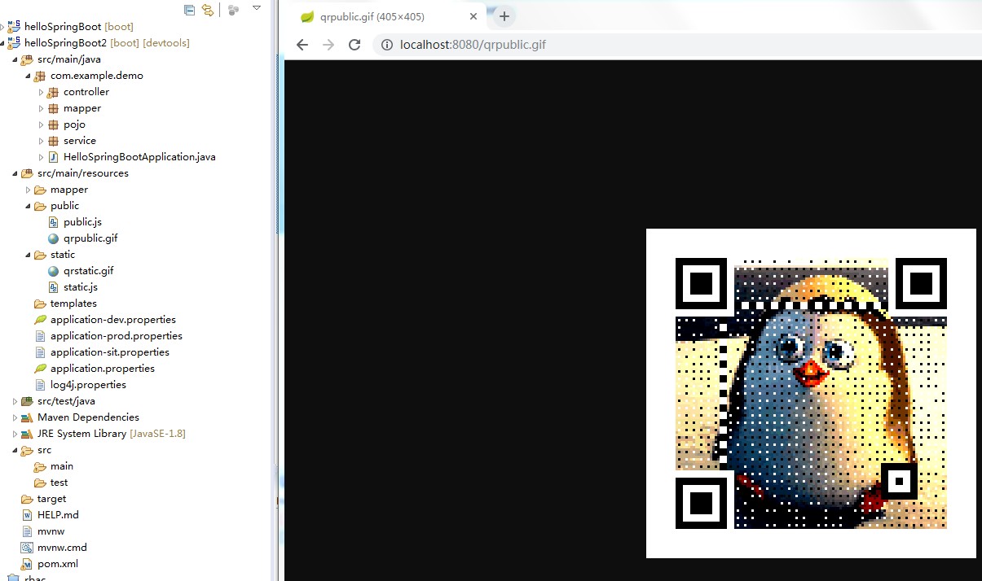Click the JRE System Library icon

[27, 434]
